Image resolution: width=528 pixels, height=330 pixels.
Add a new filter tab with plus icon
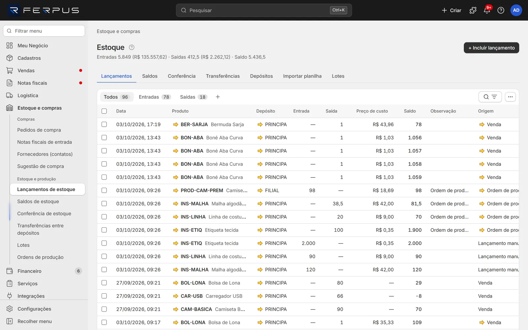[x=218, y=97]
